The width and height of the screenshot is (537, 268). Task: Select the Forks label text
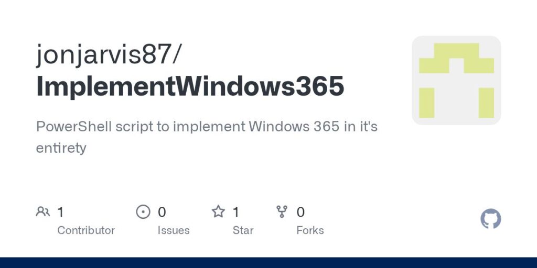pos(310,230)
